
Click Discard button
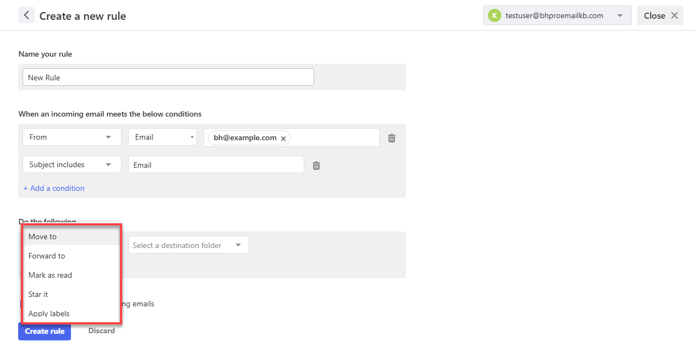tap(102, 331)
